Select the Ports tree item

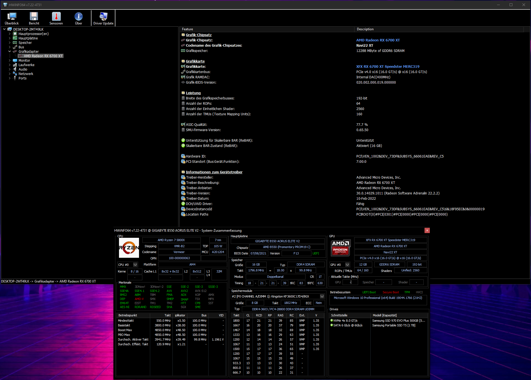coord(23,78)
